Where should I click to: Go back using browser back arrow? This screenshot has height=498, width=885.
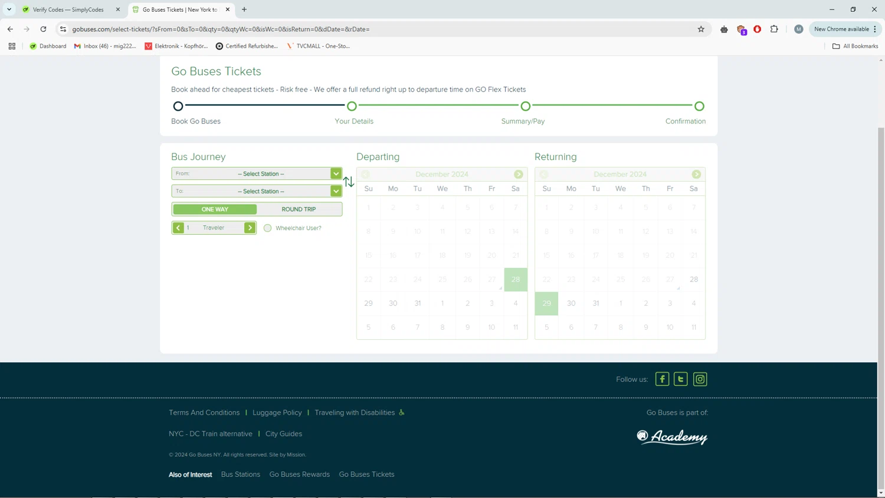10,29
